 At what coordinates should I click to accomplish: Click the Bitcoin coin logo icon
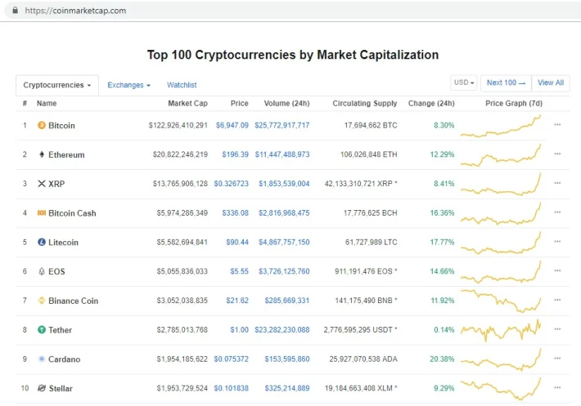point(42,125)
